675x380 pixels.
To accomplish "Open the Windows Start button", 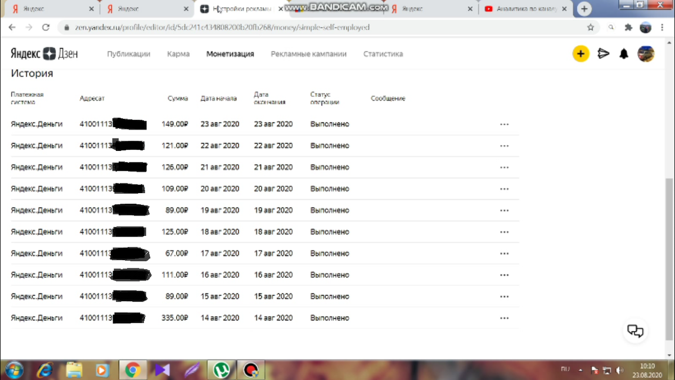I will tap(13, 370).
